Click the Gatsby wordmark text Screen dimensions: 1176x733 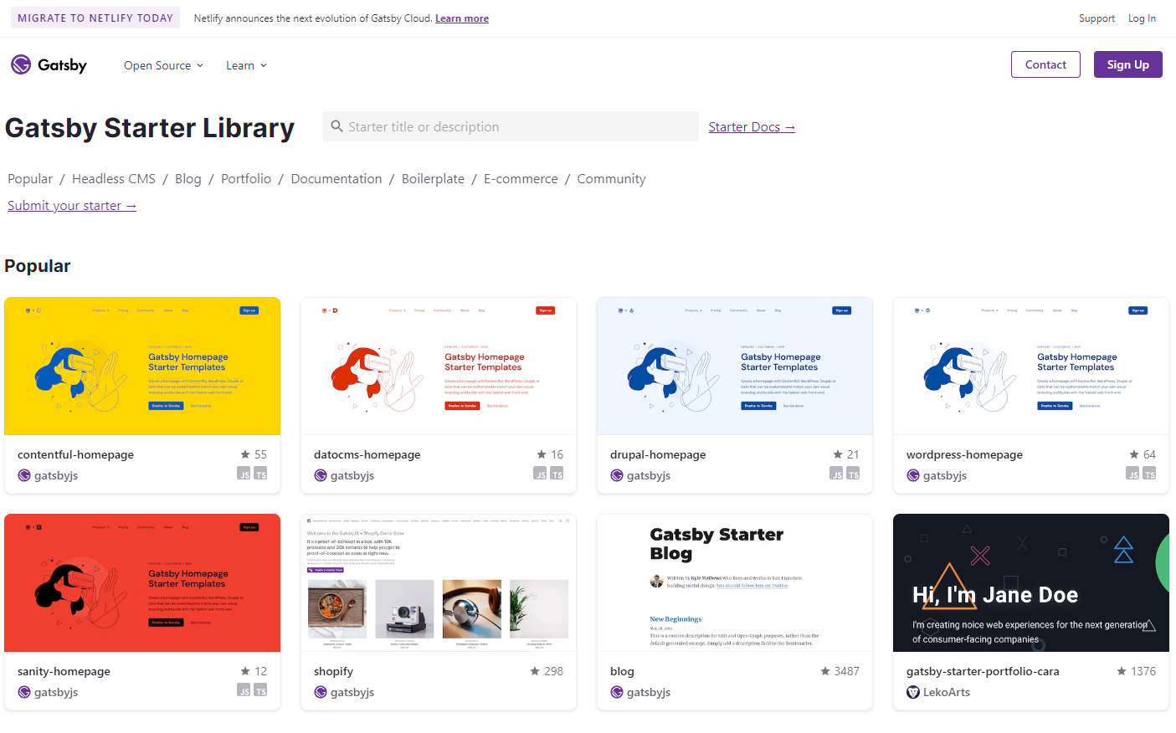(62, 65)
